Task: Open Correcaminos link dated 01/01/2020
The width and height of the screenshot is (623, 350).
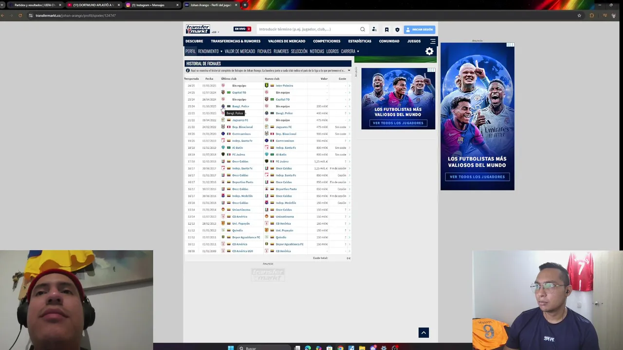Action: (241, 134)
